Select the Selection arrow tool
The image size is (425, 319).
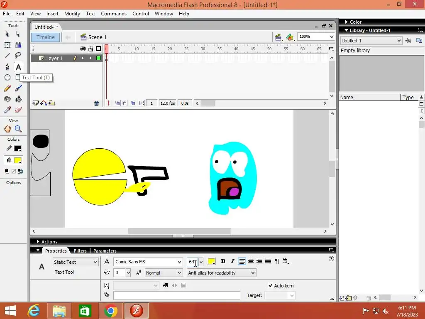[x=7, y=34]
